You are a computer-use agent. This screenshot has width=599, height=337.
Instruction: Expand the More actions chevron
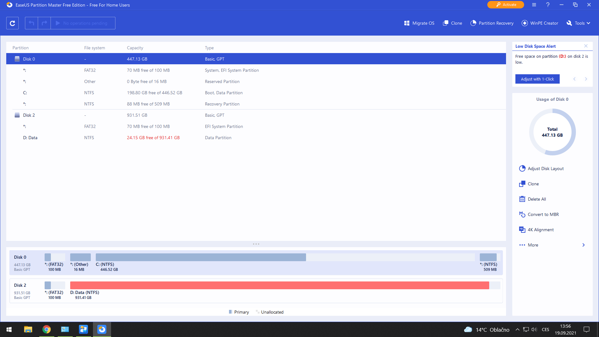[583, 245]
